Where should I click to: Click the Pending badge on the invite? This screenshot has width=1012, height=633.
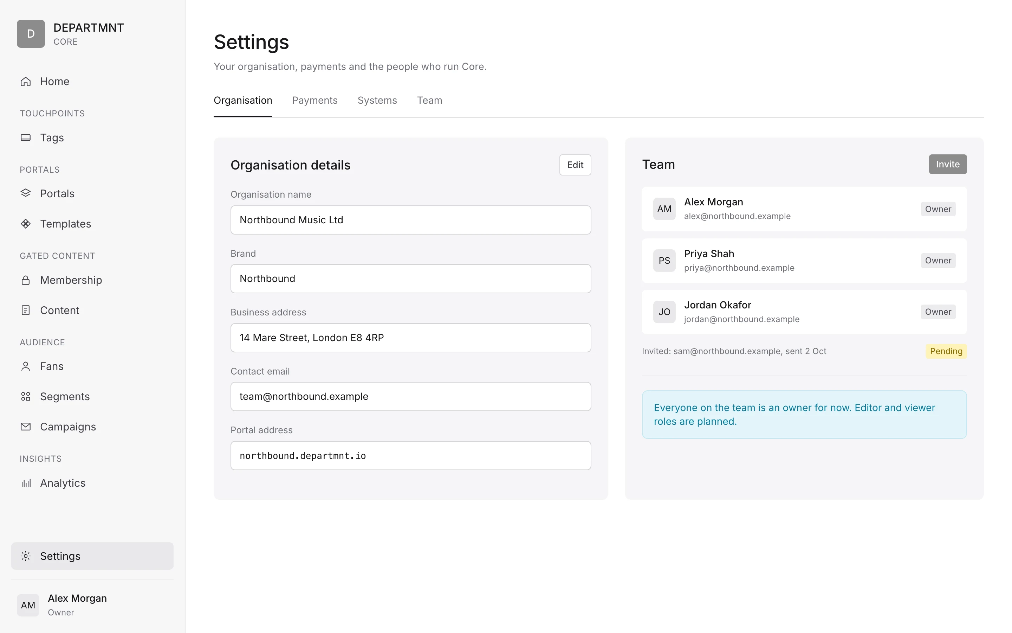click(946, 351)
